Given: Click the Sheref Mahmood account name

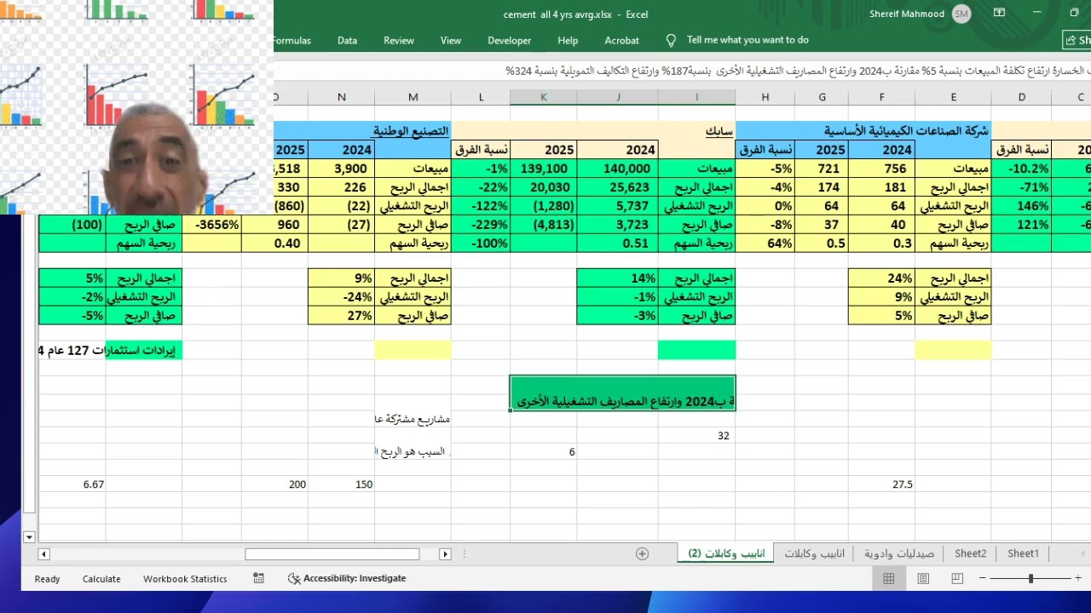Looking at the screenshot, I should pos(907,14).
